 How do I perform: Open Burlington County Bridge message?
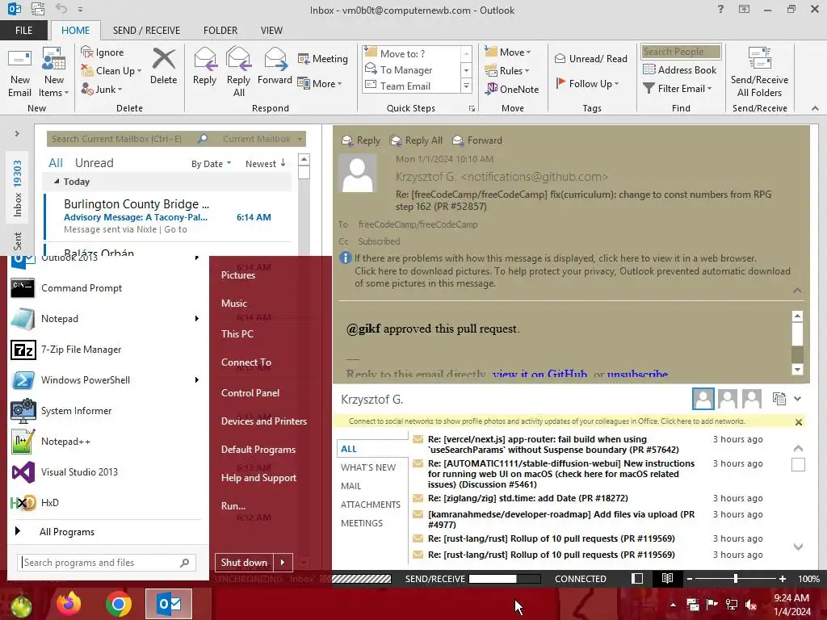tap(169, 215)
